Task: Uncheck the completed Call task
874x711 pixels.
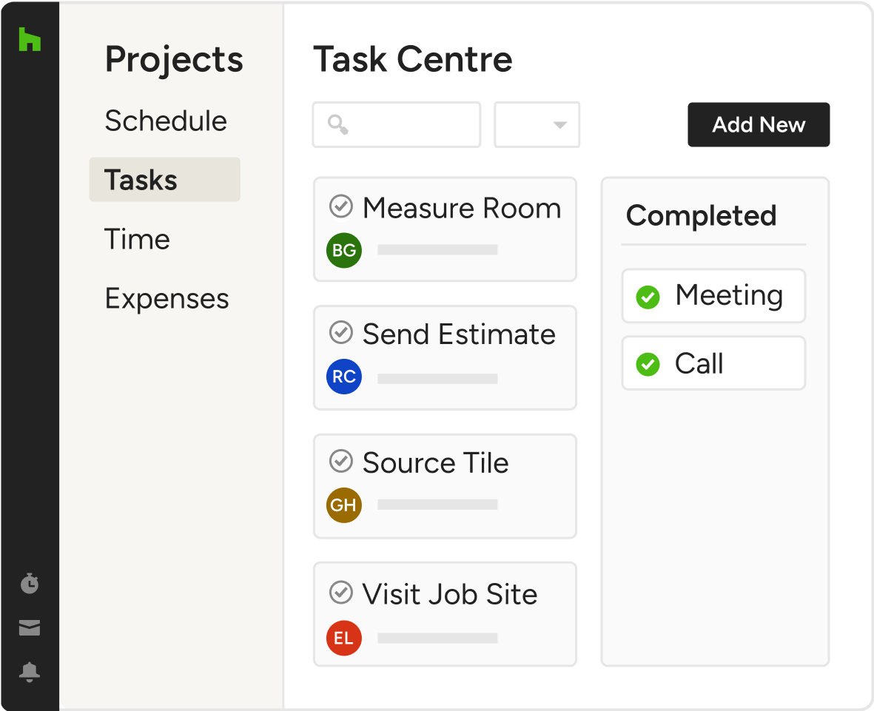Action: (x=648, y=365)
